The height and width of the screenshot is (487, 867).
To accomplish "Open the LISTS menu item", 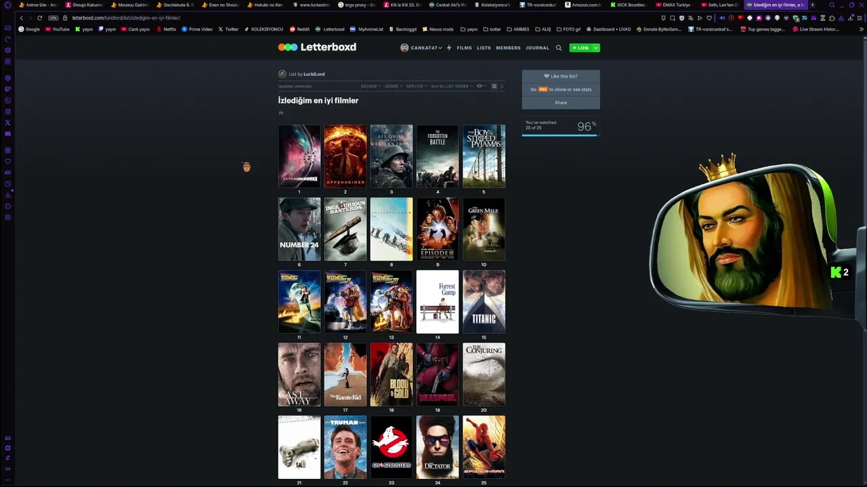I will (484, 48).
